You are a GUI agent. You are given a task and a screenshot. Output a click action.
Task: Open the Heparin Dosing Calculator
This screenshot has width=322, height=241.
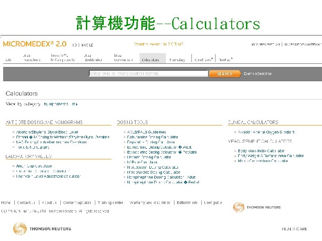point(149,157)
